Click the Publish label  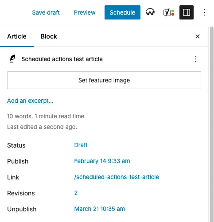(x=18, y=161)
